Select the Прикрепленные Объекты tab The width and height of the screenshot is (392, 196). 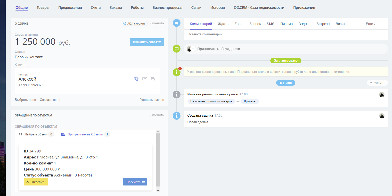[85, 134]
